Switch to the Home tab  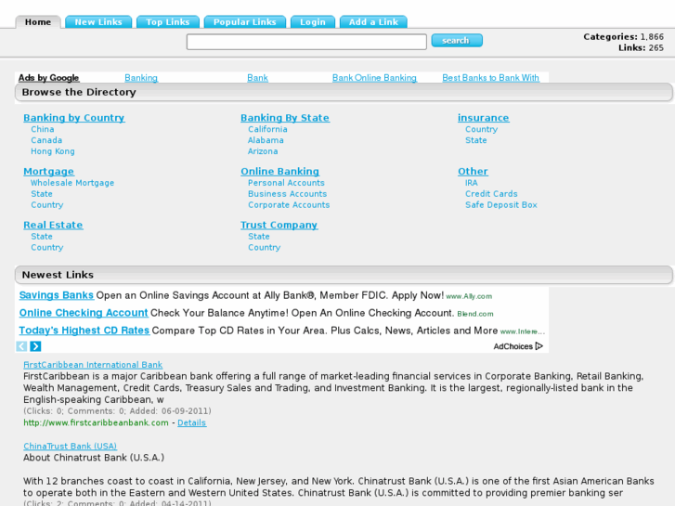click(x=38, y=22)
